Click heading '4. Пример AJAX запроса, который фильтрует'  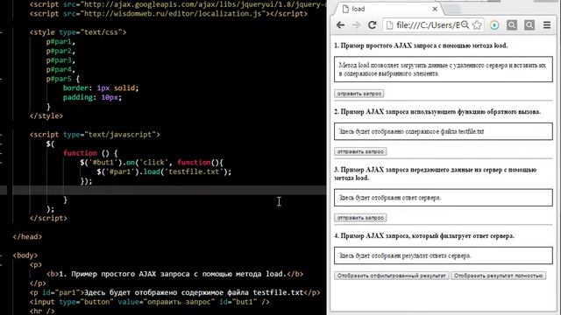point(424,235)
